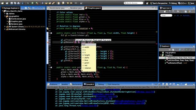The height and width of the screenshot is (110, 196).
Task: Switch to Sam's Perspective
Action: tap(159, 3)
